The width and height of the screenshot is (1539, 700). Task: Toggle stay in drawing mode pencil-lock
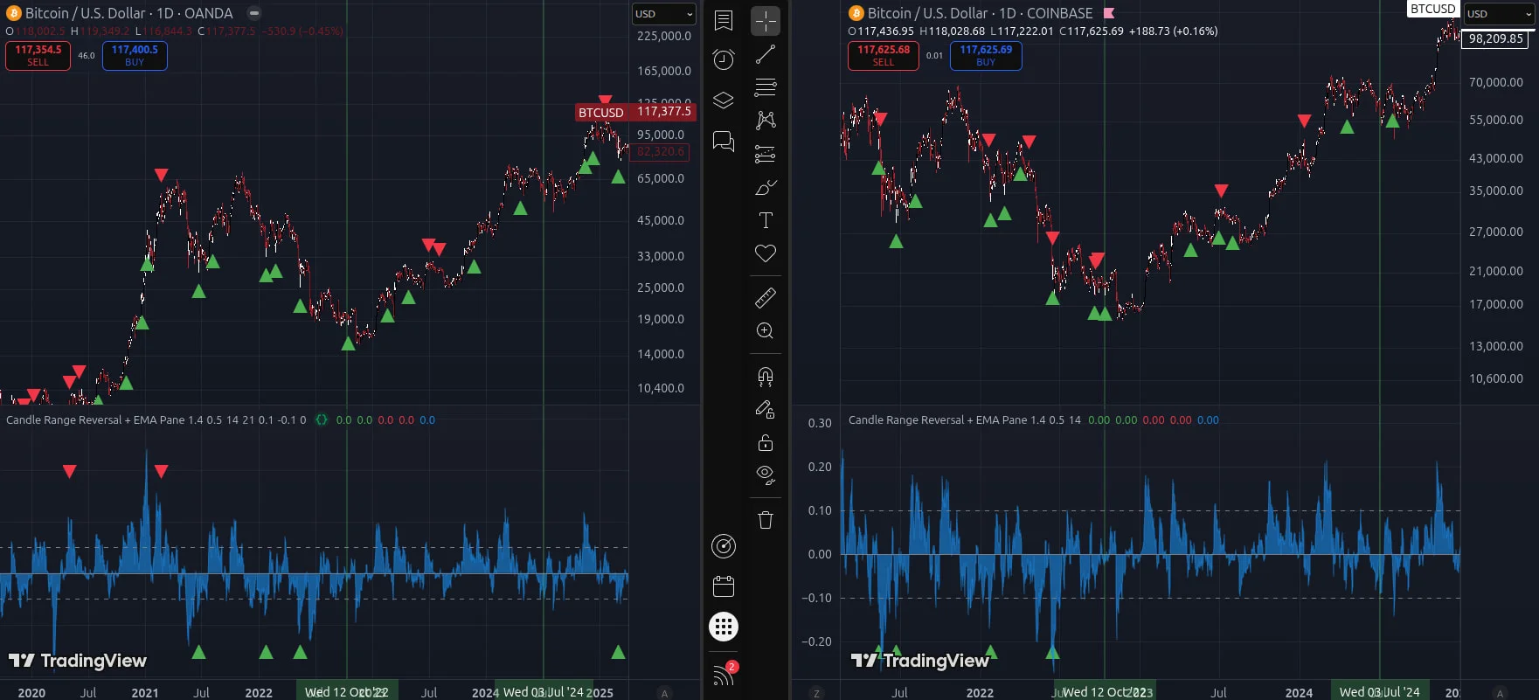point(766,410)
